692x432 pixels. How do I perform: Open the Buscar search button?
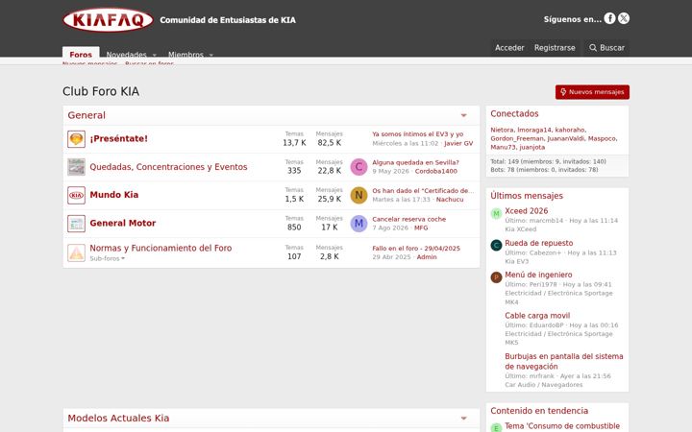[606, 48]
